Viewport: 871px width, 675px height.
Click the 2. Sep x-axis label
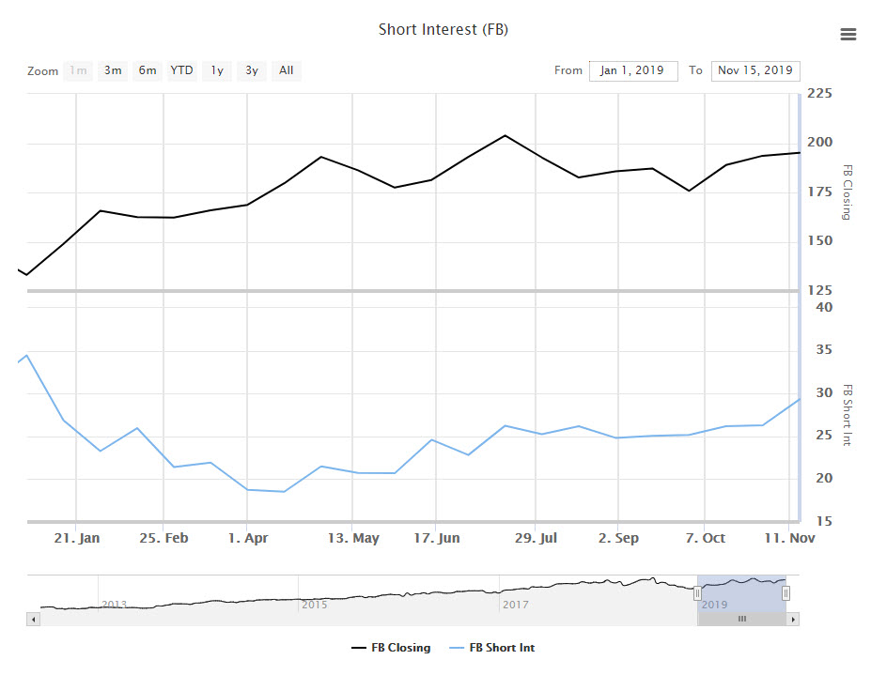click(x=618, y=538)
